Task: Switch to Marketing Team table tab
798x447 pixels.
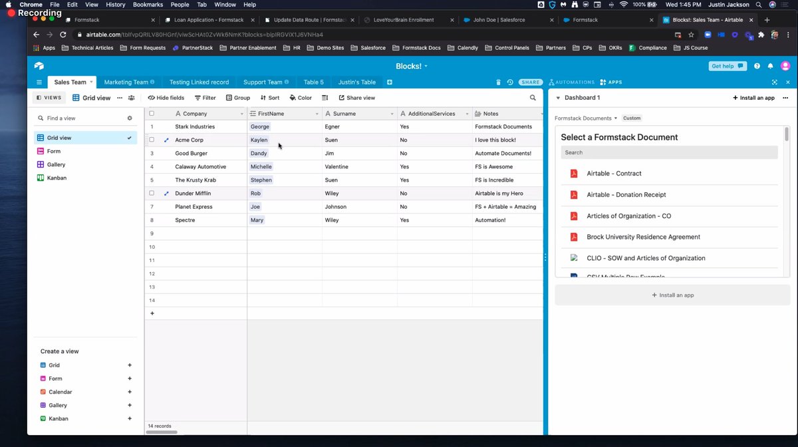Action: (129, 82)
